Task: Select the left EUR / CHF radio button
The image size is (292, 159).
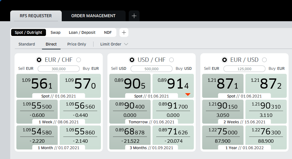Action: click(x=39, y=60)
